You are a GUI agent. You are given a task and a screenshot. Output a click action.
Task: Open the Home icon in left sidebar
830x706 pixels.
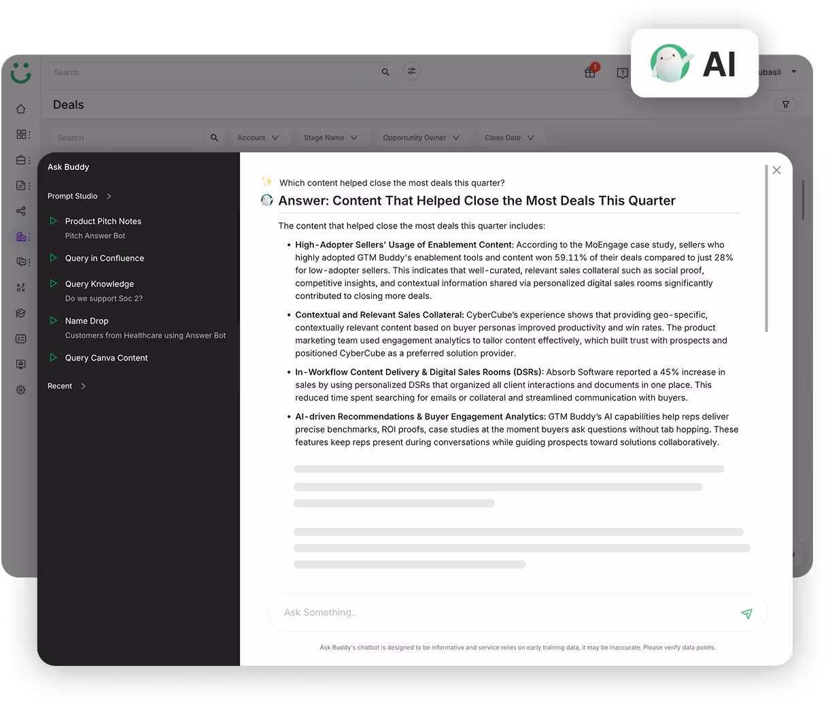tap(21, 109)
